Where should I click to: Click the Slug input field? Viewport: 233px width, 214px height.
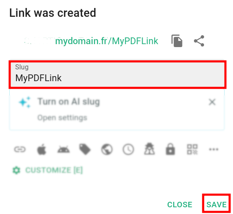point(117,74)
